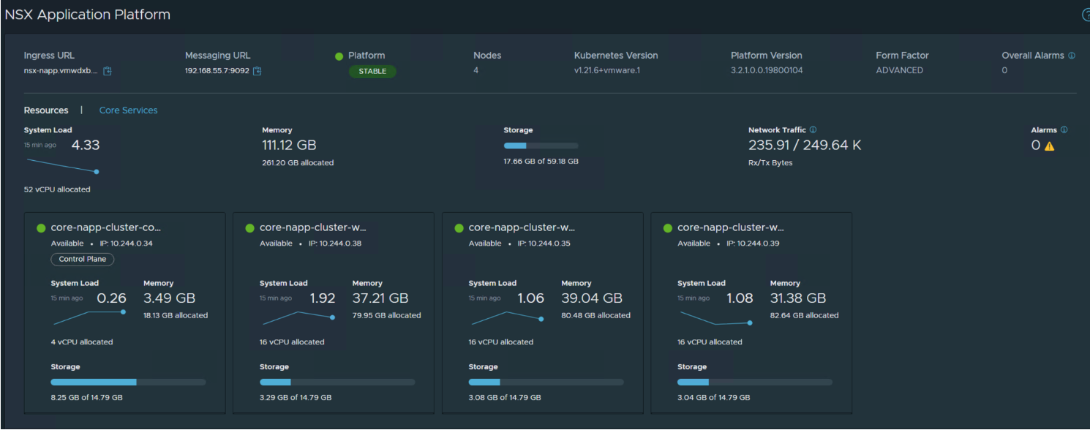Click Platform Version 3.2.1.0.0.19800104
The height and width of the screenshot is (430, 1090).
[767, 71]
